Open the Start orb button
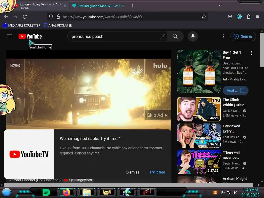This screenshot has height=198, width=264. (7, 192)
